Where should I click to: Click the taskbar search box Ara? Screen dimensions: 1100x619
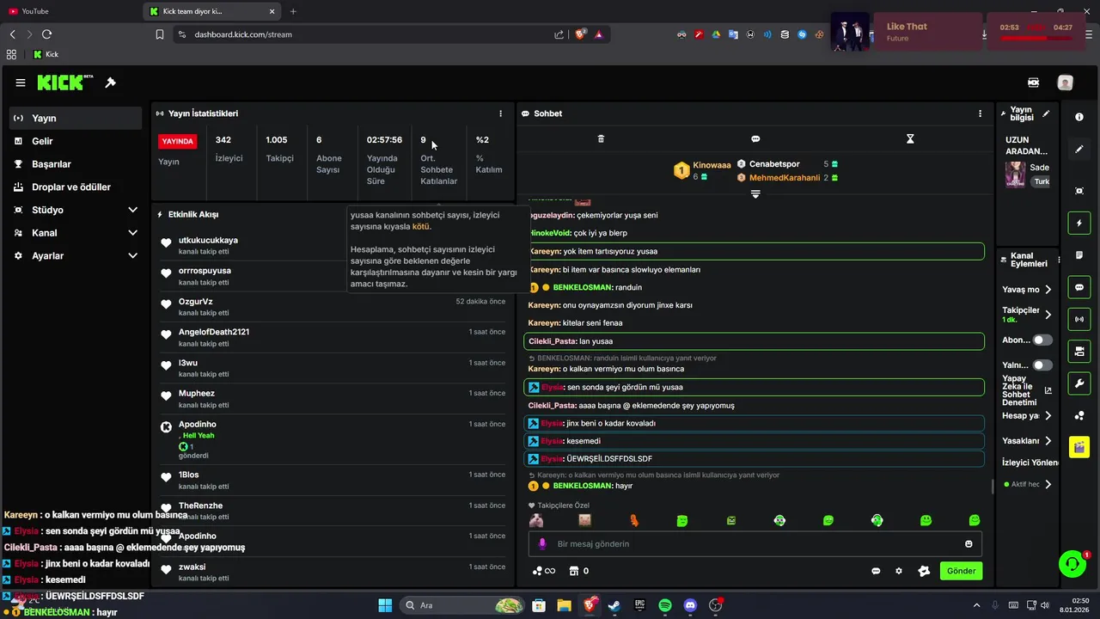pos(461,605)
